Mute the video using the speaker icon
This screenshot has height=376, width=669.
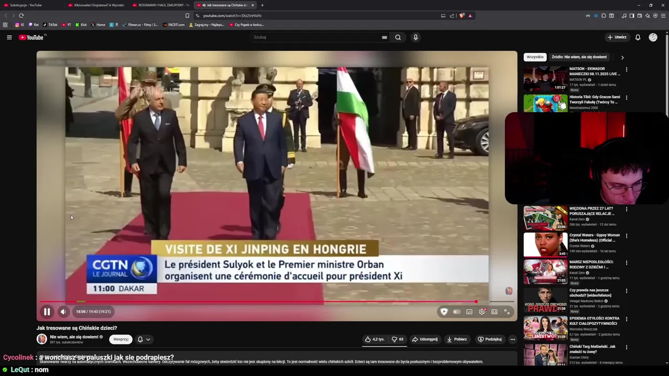63,312
